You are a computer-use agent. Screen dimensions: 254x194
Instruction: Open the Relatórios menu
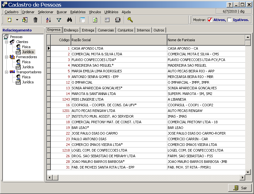tap(78, 12)
